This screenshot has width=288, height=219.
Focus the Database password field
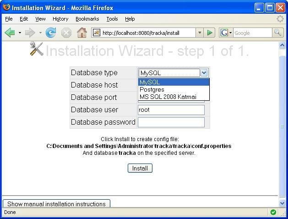pyautogui.click(x=171, y=122)
